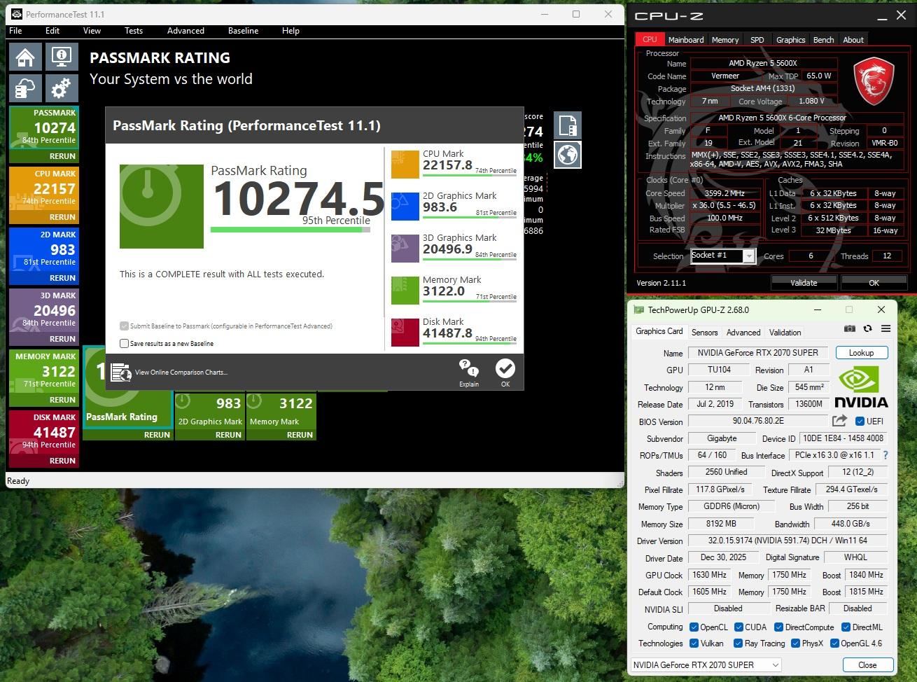The image size is (917, 682).
Task: Switch to the Bench tab in CPU-Z
Action: click(823, 40)
